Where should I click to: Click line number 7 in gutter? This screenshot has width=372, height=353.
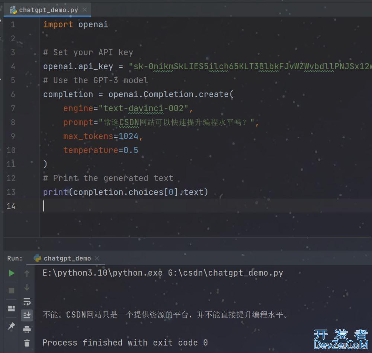click(x=13, y=108)
